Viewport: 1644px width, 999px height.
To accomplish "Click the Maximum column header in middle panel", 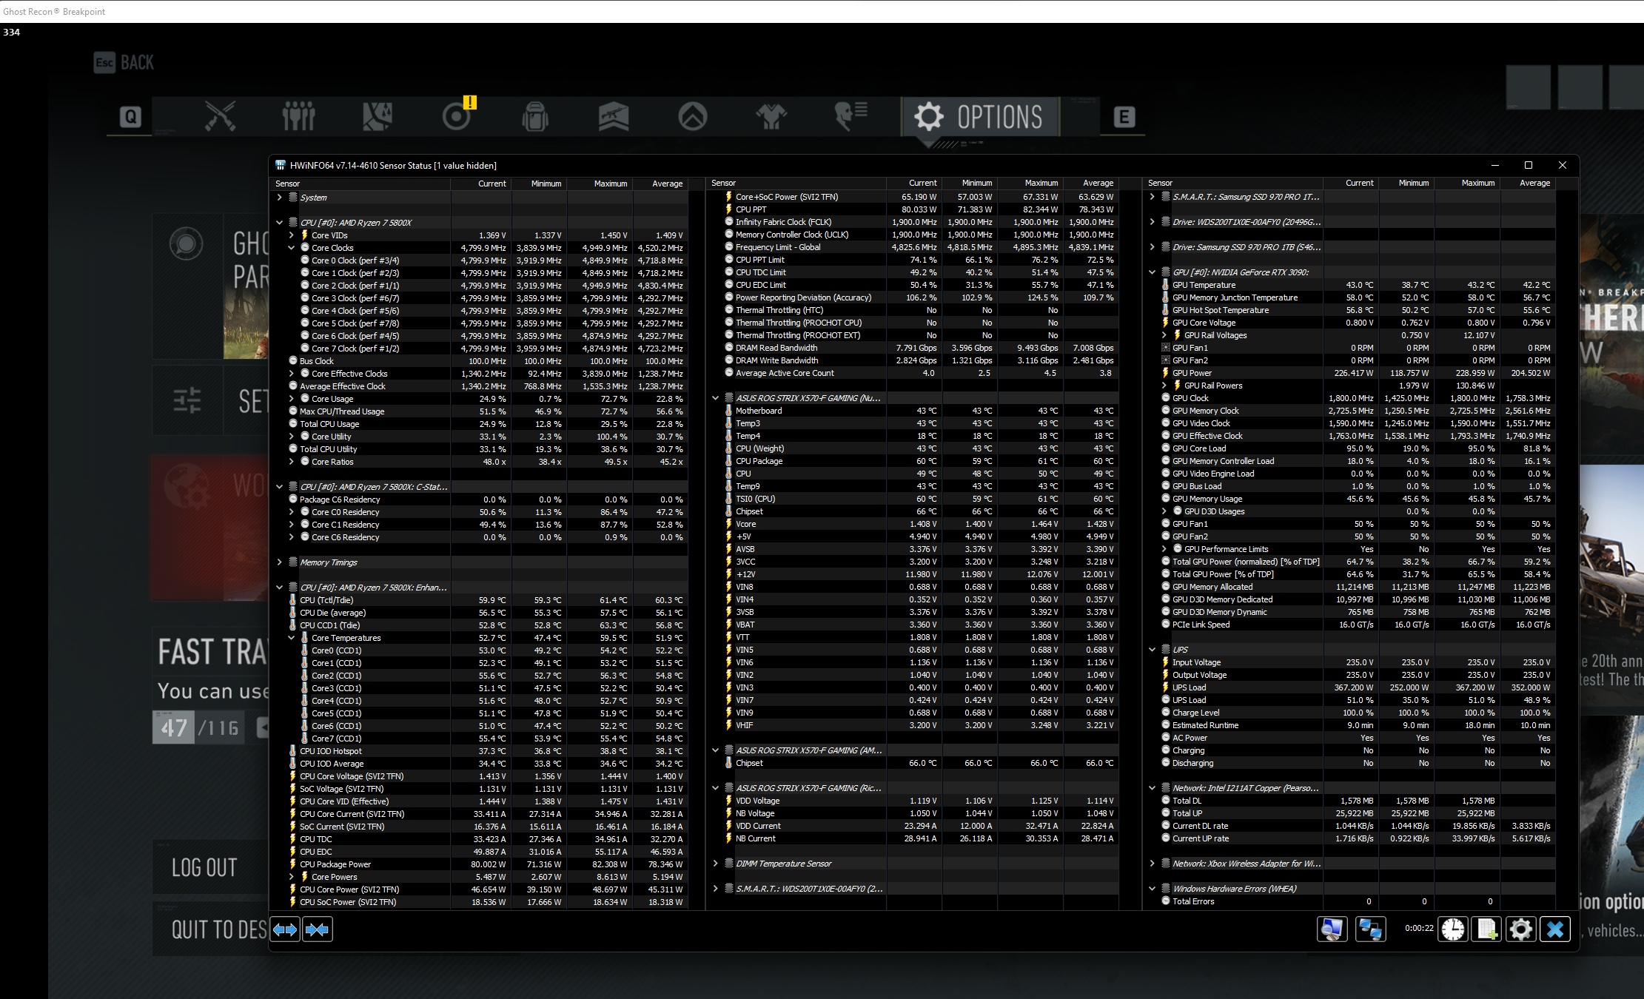I will 1030,183.
